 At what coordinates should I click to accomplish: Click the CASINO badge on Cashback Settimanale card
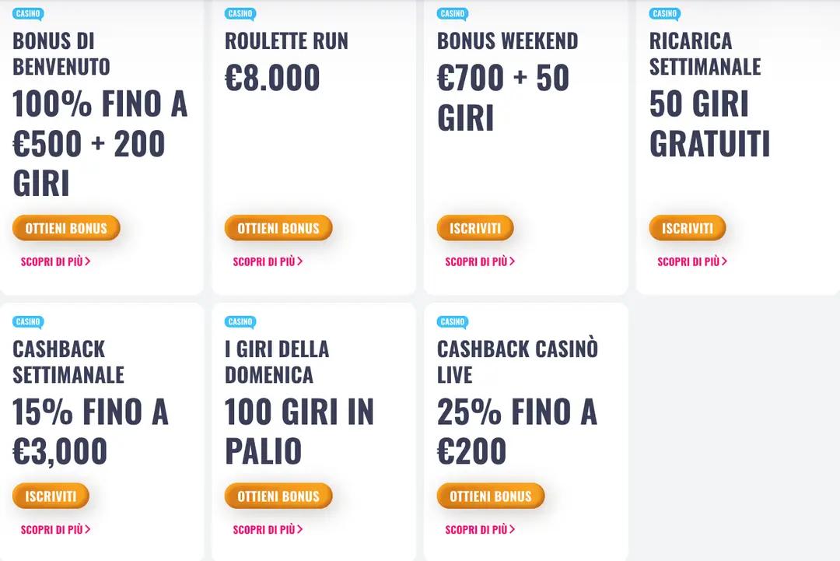click(x=28, y=321)
